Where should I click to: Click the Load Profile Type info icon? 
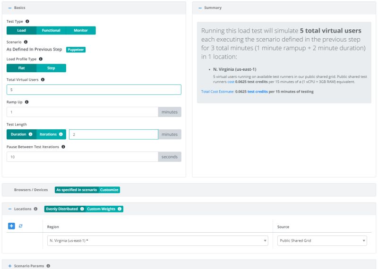tap(41, 59)
